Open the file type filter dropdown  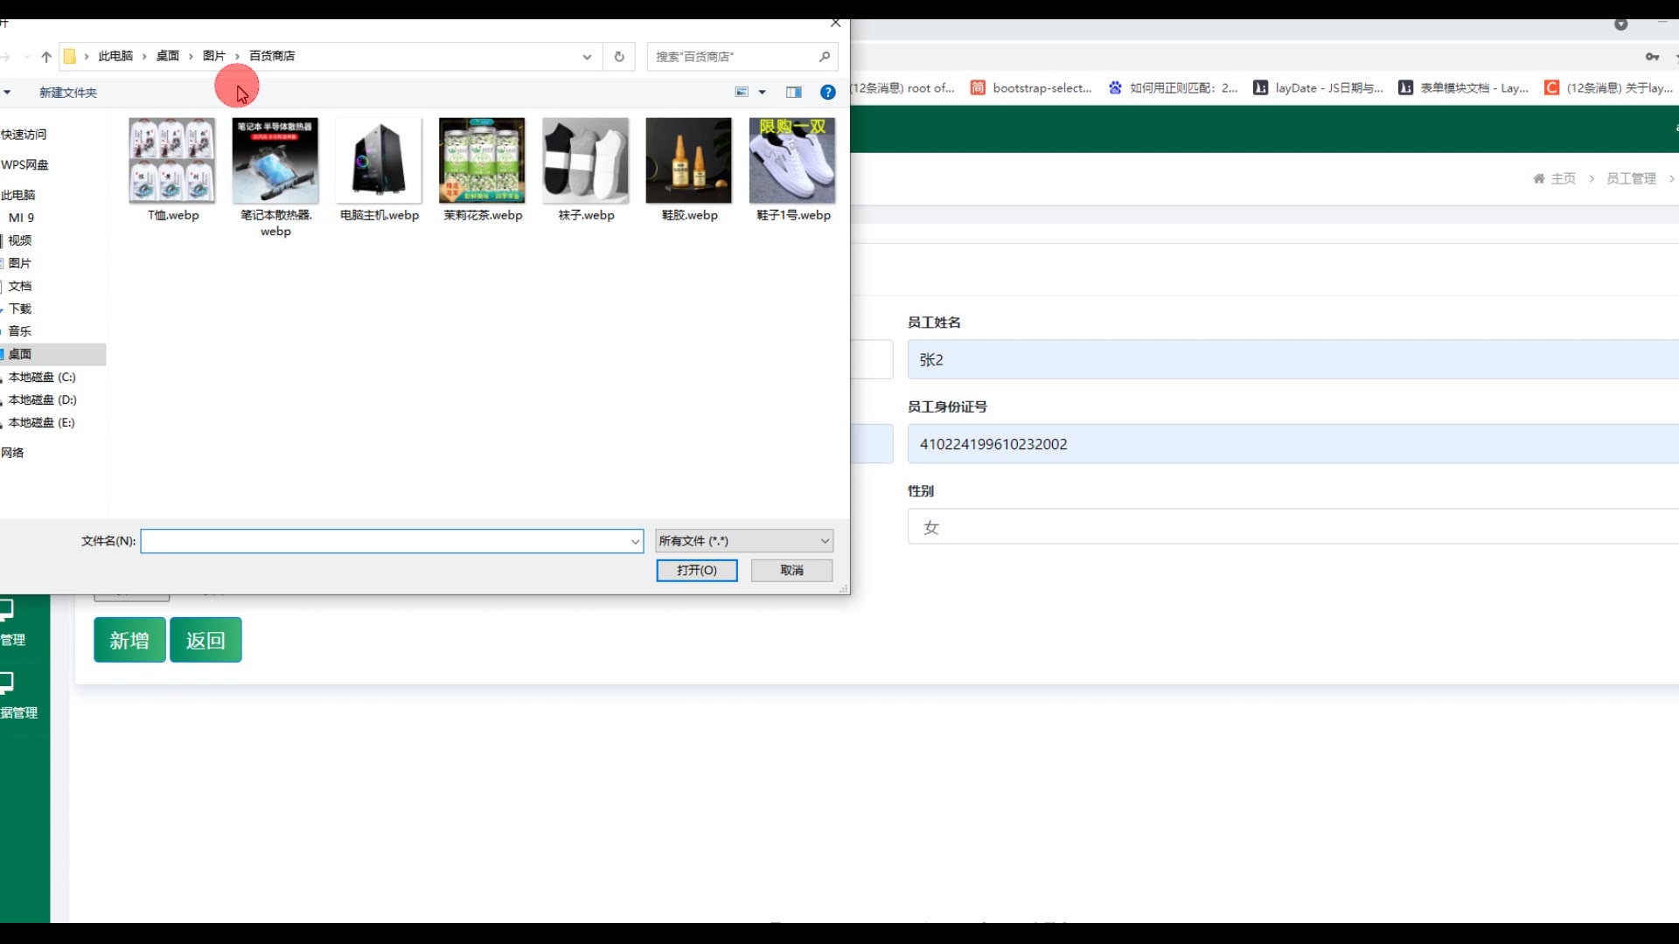click(x=744, y=541)
